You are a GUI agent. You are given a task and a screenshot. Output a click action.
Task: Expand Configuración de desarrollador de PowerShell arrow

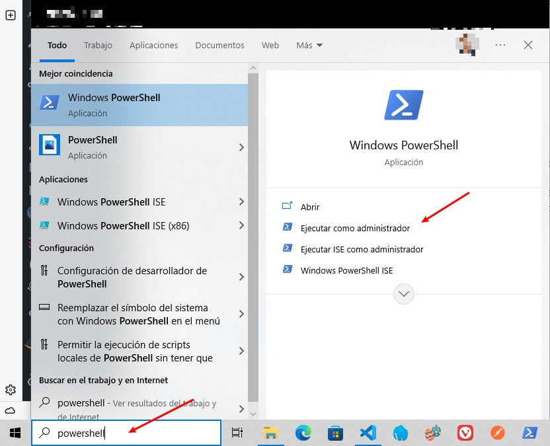point(241,277)
